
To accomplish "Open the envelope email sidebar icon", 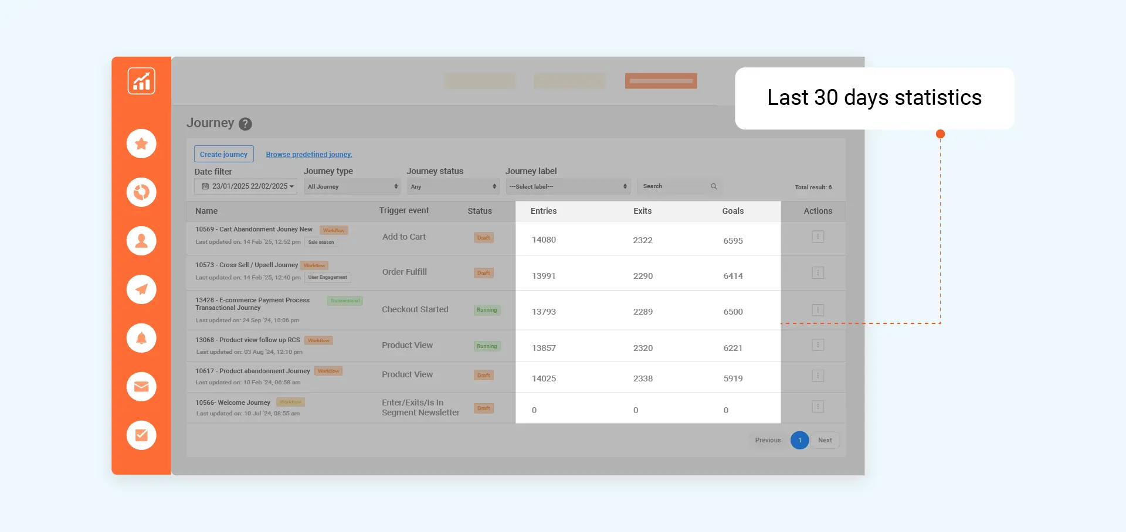I will click(141, 387).
